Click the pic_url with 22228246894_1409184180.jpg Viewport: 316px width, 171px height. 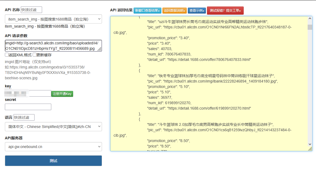213,81
